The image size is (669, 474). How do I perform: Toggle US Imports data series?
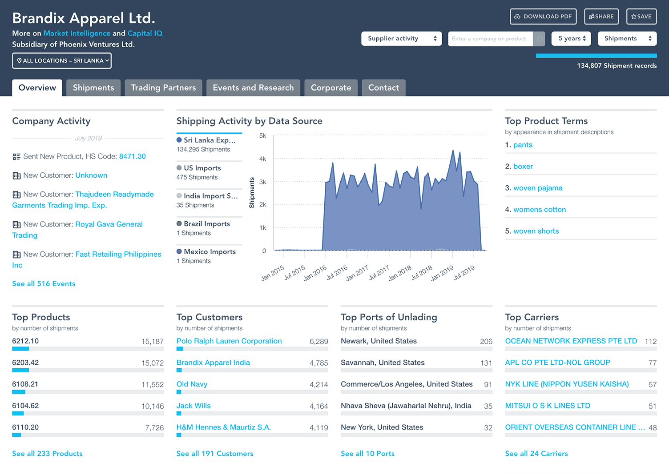click(209, 172)
